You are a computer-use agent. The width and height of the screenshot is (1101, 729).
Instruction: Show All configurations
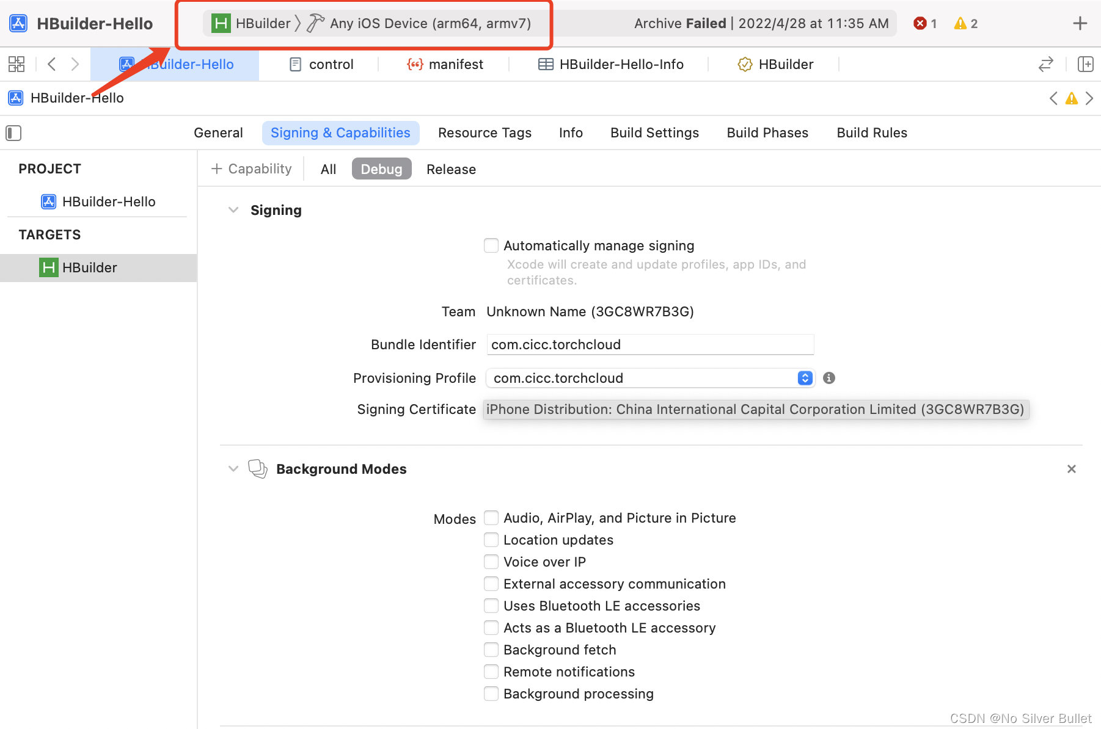coord(328,169)
